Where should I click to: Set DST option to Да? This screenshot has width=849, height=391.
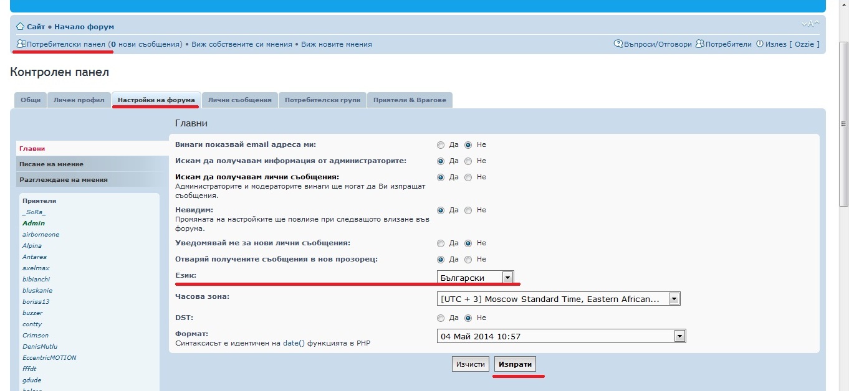coord(441,318)
